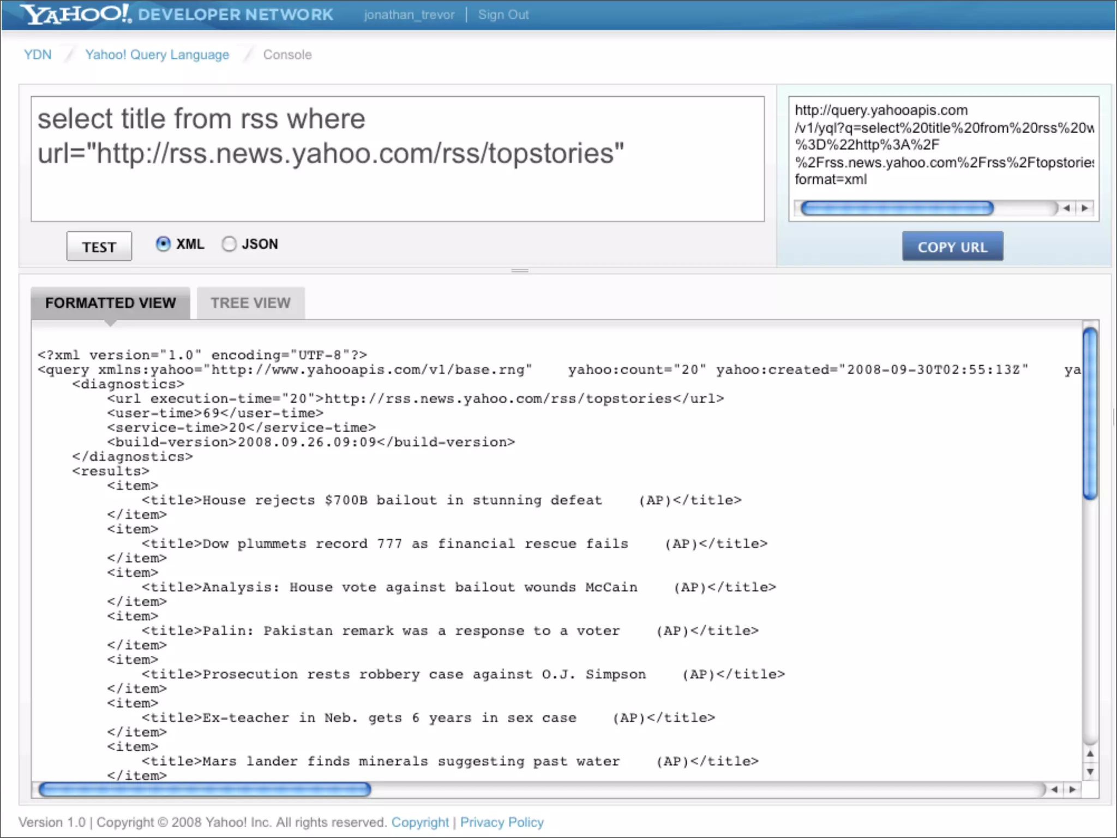Click the Dow plummets record 777 title
1117x838 pixels.
[x=455, y=544]
